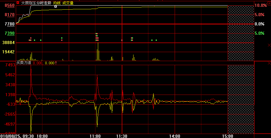The width and height of the screenshot is (271, 138).
Task: Click the 3430 indicator axis label
Action: pyautogui.click(x=10, y=85)
